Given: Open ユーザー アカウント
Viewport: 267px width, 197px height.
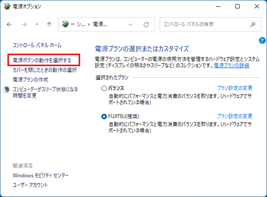Looking at the screenshot, I should point(30,185).
